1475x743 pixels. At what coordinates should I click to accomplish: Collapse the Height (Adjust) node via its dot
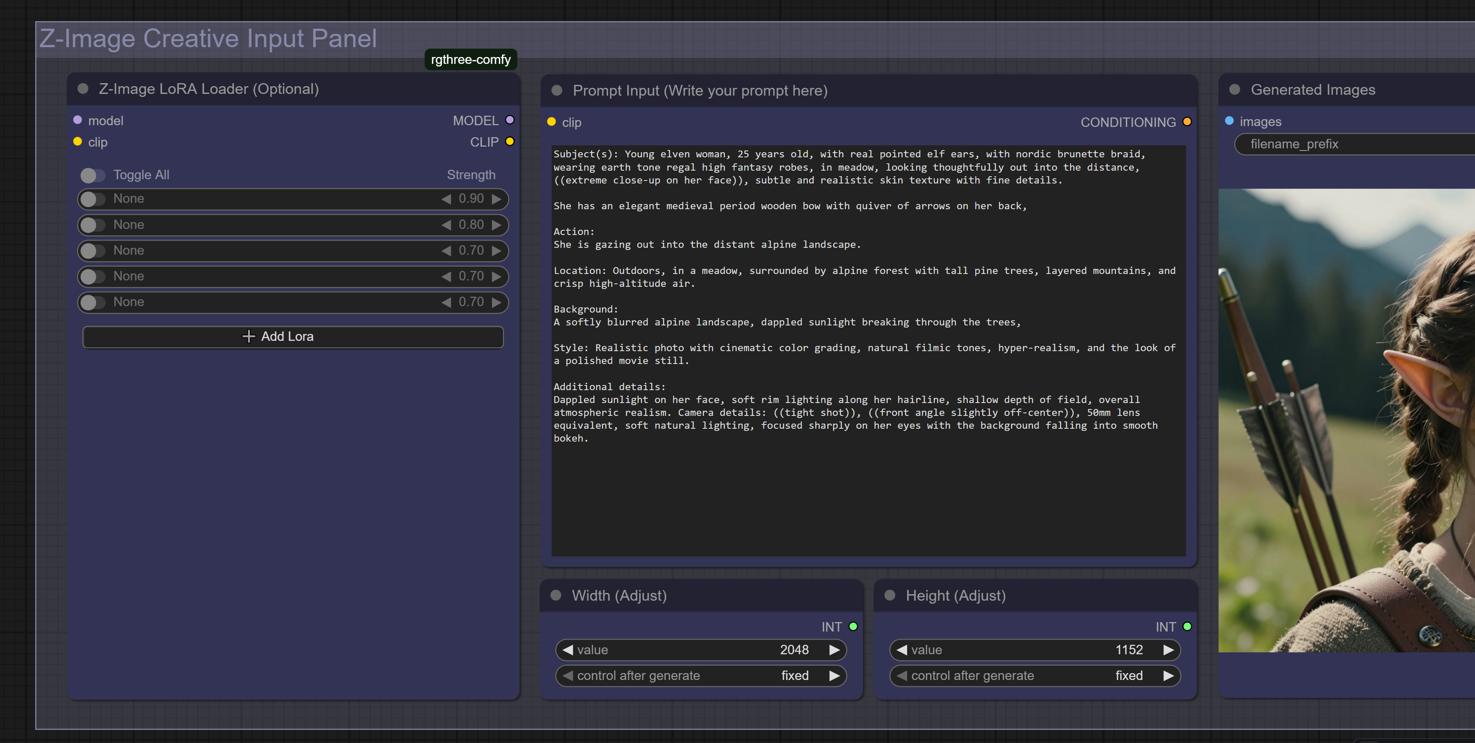(x=890, y=595)
